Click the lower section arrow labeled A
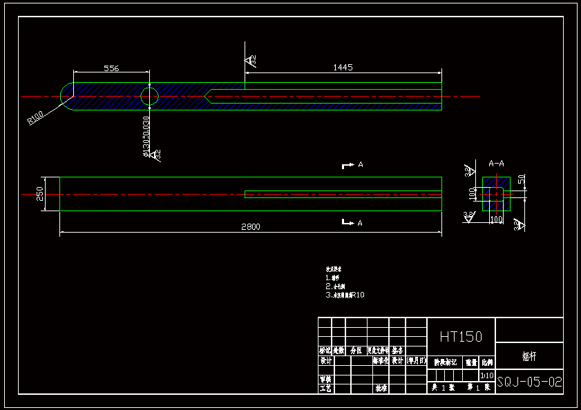The image size is (581, 410). (x=352, y=222)
